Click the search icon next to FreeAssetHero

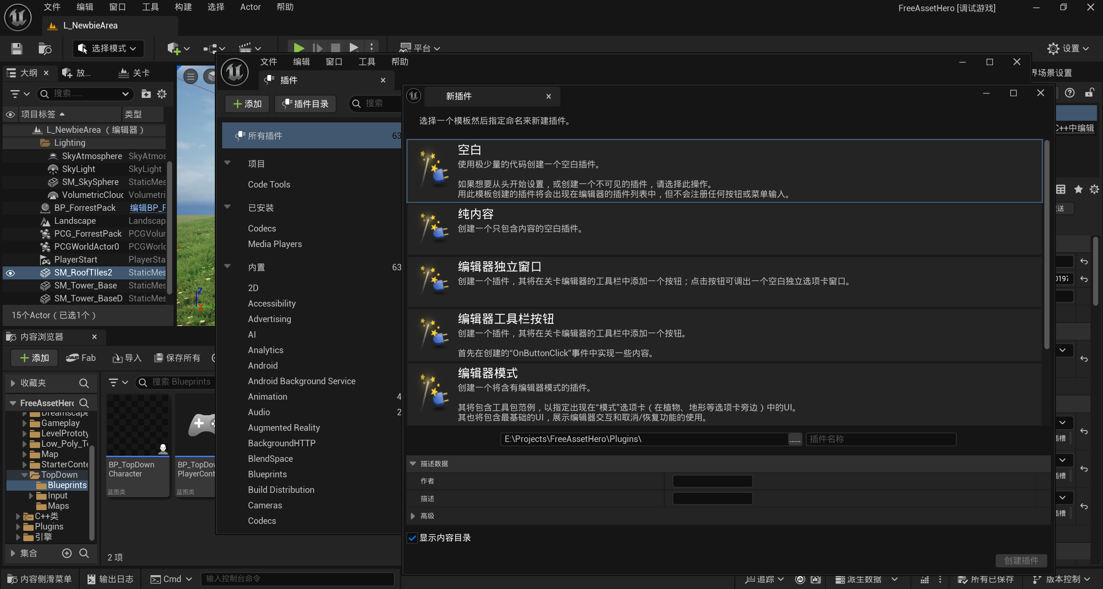click(x=84, y=403)
